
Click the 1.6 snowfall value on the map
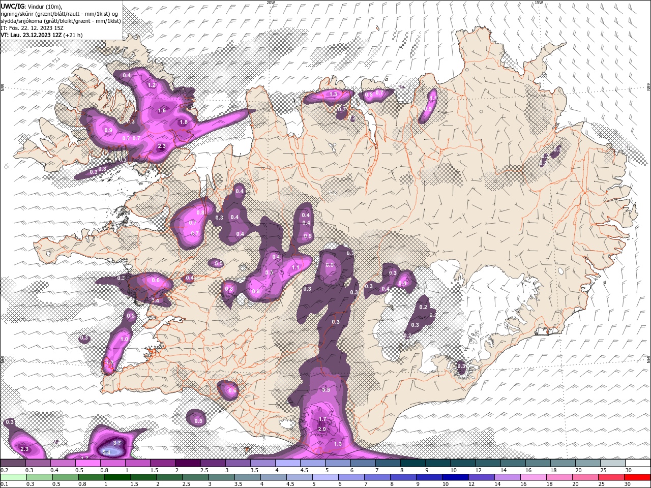(162, 110)
